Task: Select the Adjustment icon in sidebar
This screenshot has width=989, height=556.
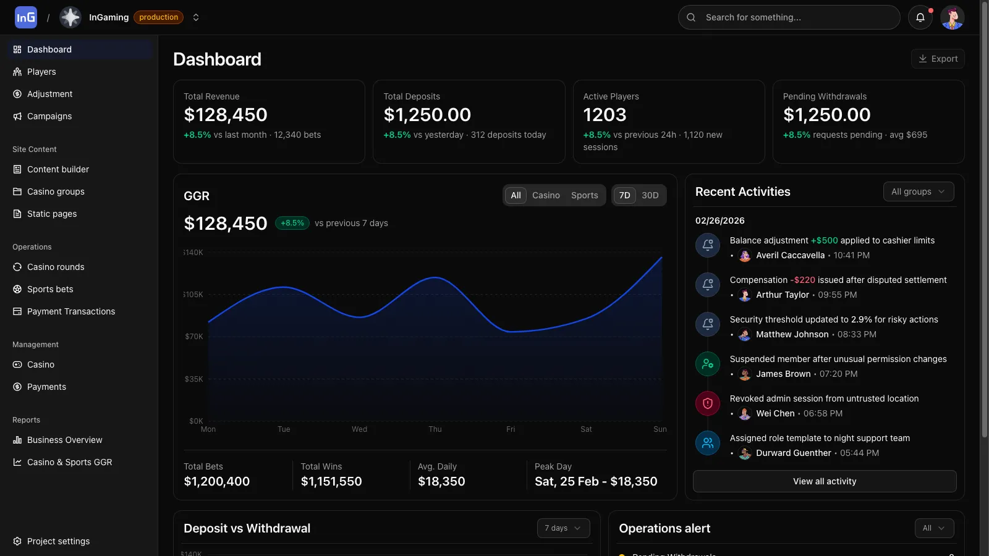Action: click(x=17, y=94)
